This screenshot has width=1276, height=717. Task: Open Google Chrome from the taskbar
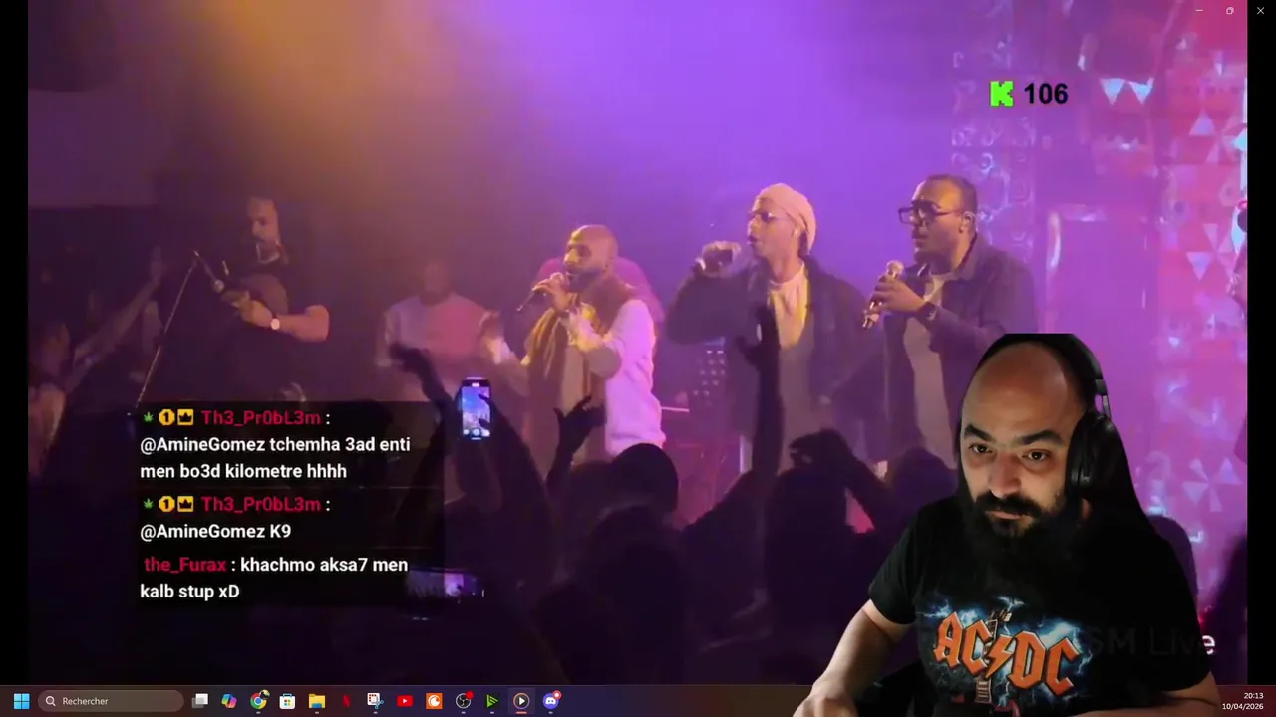(x=259, y=701)
